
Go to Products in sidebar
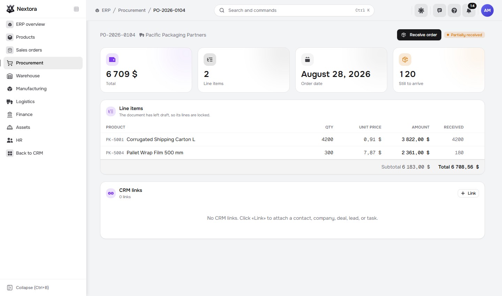43,37
